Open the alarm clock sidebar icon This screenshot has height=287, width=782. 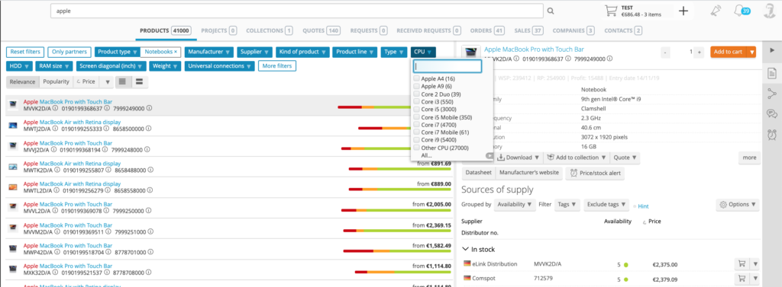tap(772, 134)
